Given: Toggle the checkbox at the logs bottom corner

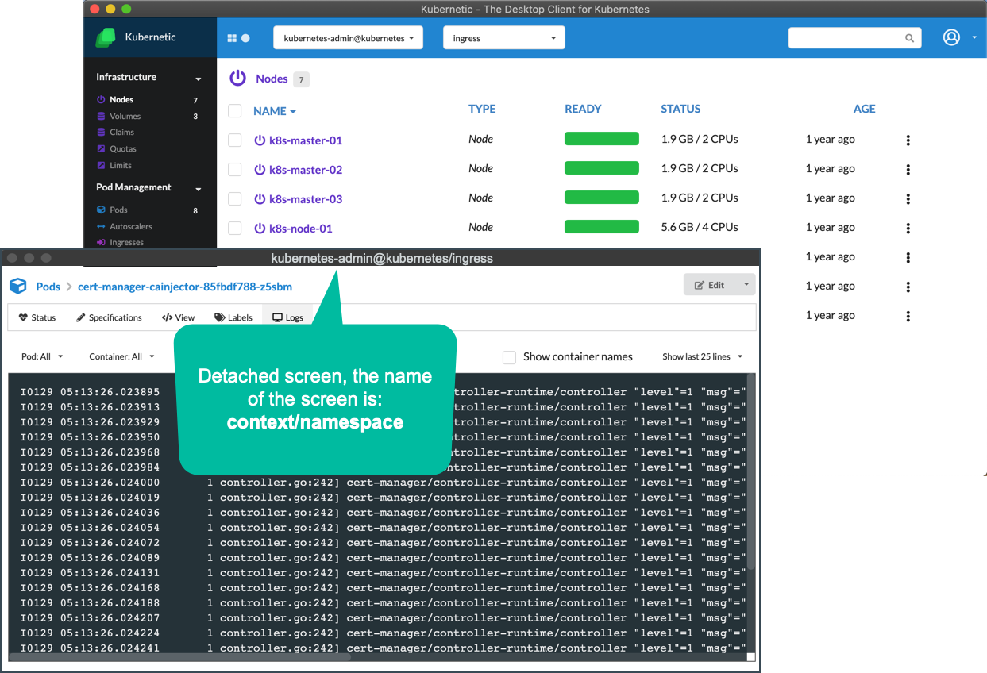Looking at the screenshot, I should coord(751,656).
